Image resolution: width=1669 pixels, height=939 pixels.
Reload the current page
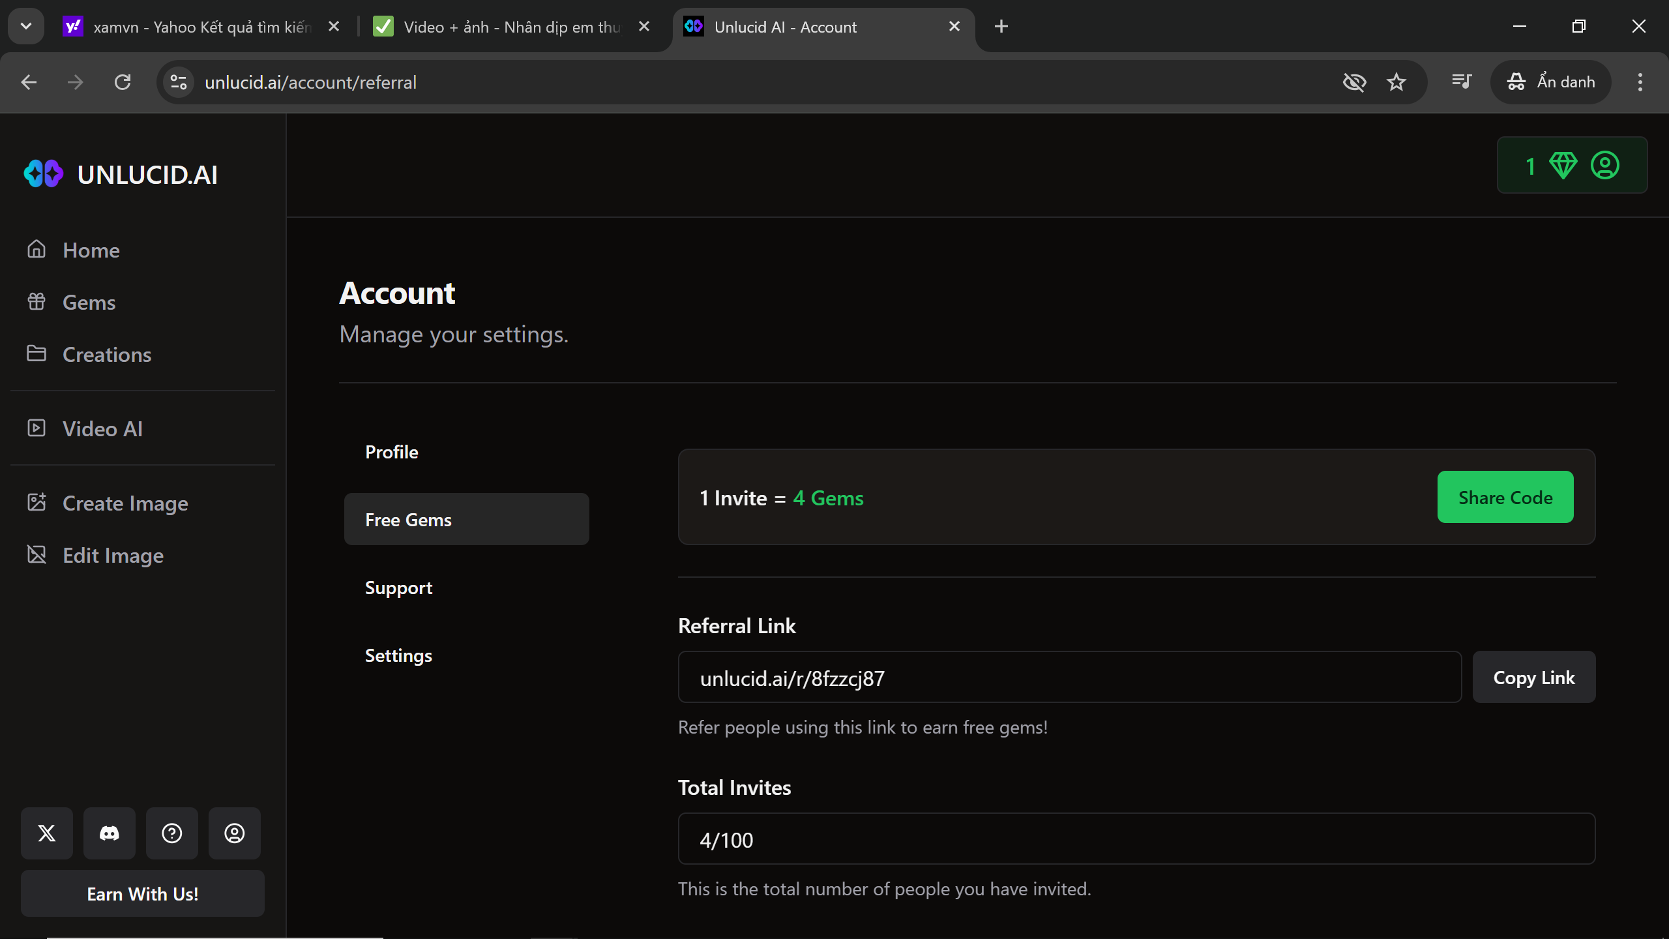(123, 82)
